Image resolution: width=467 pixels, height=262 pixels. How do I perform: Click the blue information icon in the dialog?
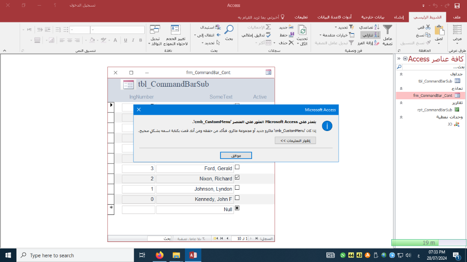pos(327,126)
